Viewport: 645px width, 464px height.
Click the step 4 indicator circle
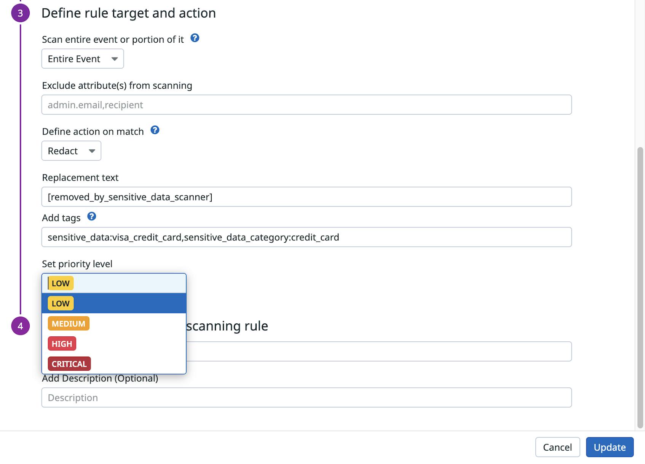coord(20,326)
